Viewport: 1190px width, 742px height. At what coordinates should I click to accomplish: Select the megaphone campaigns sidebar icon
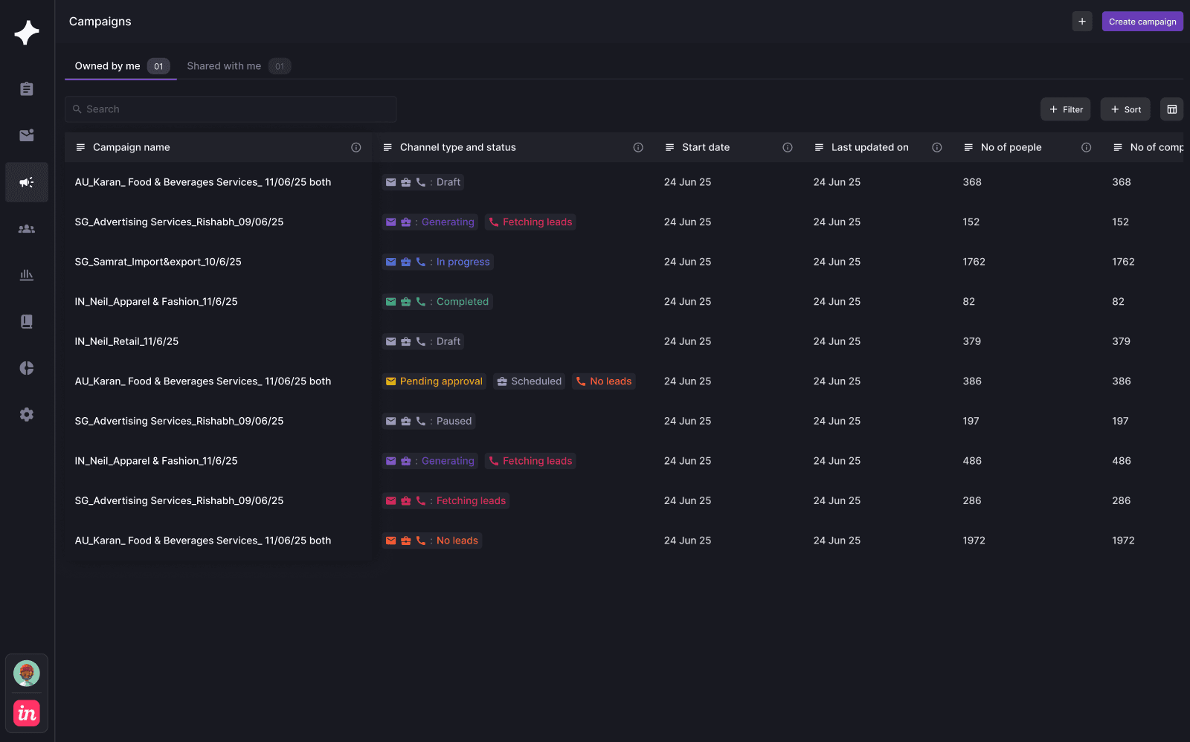click(27, 182)
